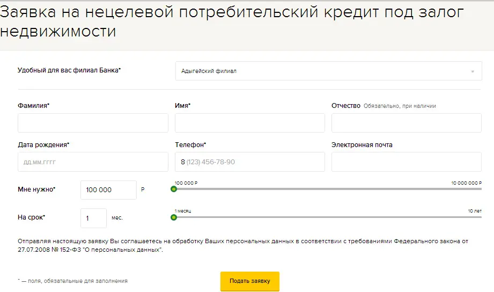Click the Телефон number field
494x292 pixels.
[250, 162]
